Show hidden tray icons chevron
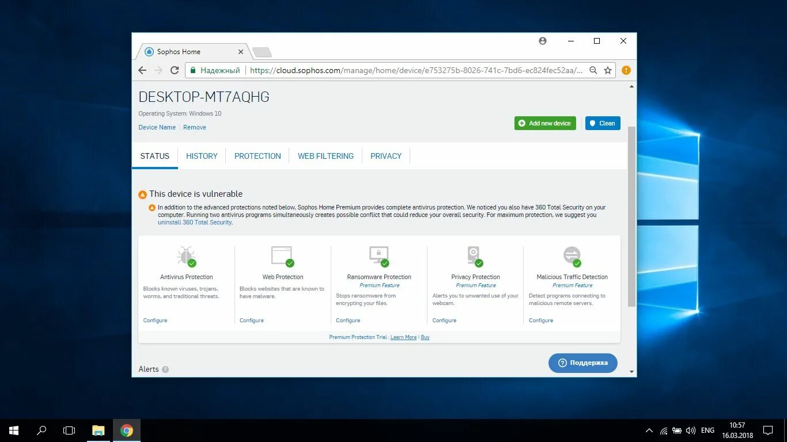This screenshot has height=442, width=787. pyautogui.click(x=649, y=430)
